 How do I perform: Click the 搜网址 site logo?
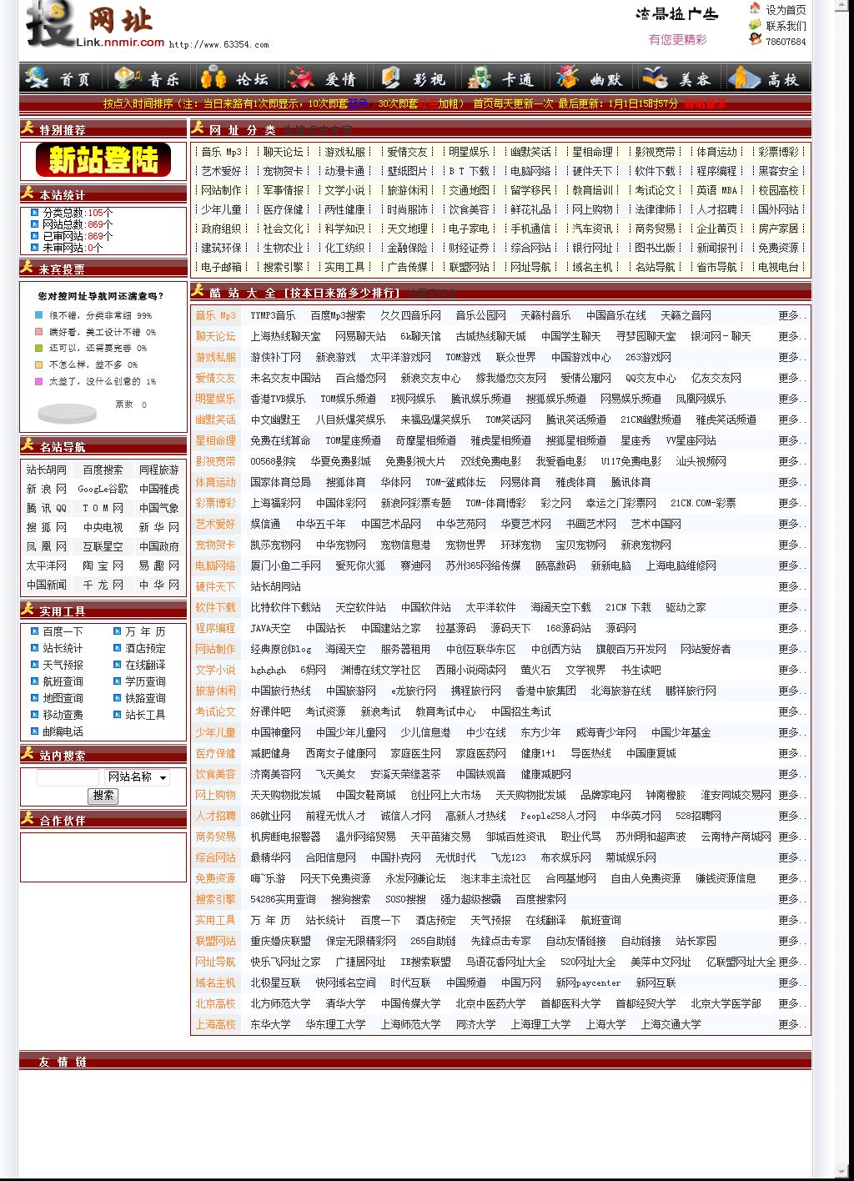point(93,25)
